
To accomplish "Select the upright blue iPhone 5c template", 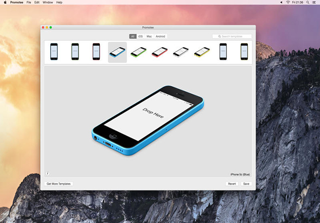I will pyautogui.click(x=54, y=52).
